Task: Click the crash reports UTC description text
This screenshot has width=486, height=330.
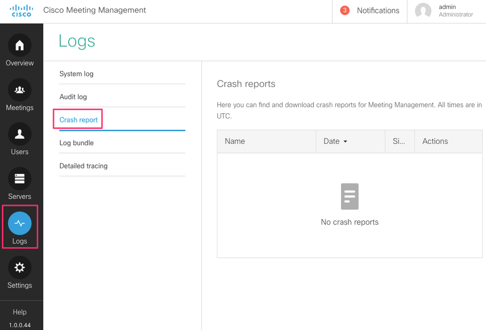Action: pyautogui.click(x=349, y=110)
